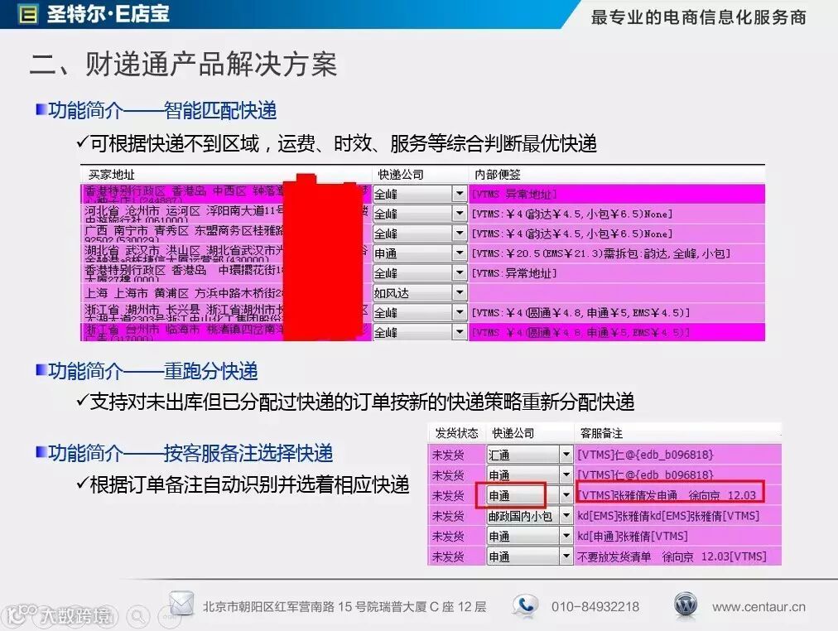Click the telephone icon in footer
The width and height of the screenshot is (838, 631).
point(525,605)
